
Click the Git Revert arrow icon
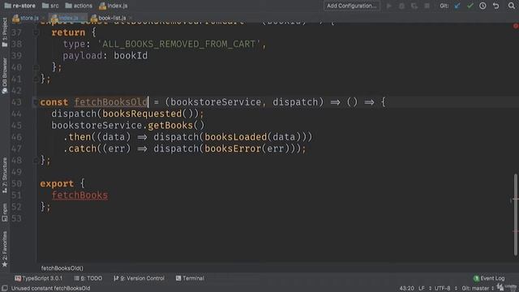pyautogui.click(x=495, y=6)
